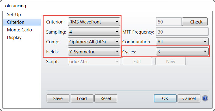Click the MTF Frequency input field
215x111 pixels.
click(x=182, y=32)
